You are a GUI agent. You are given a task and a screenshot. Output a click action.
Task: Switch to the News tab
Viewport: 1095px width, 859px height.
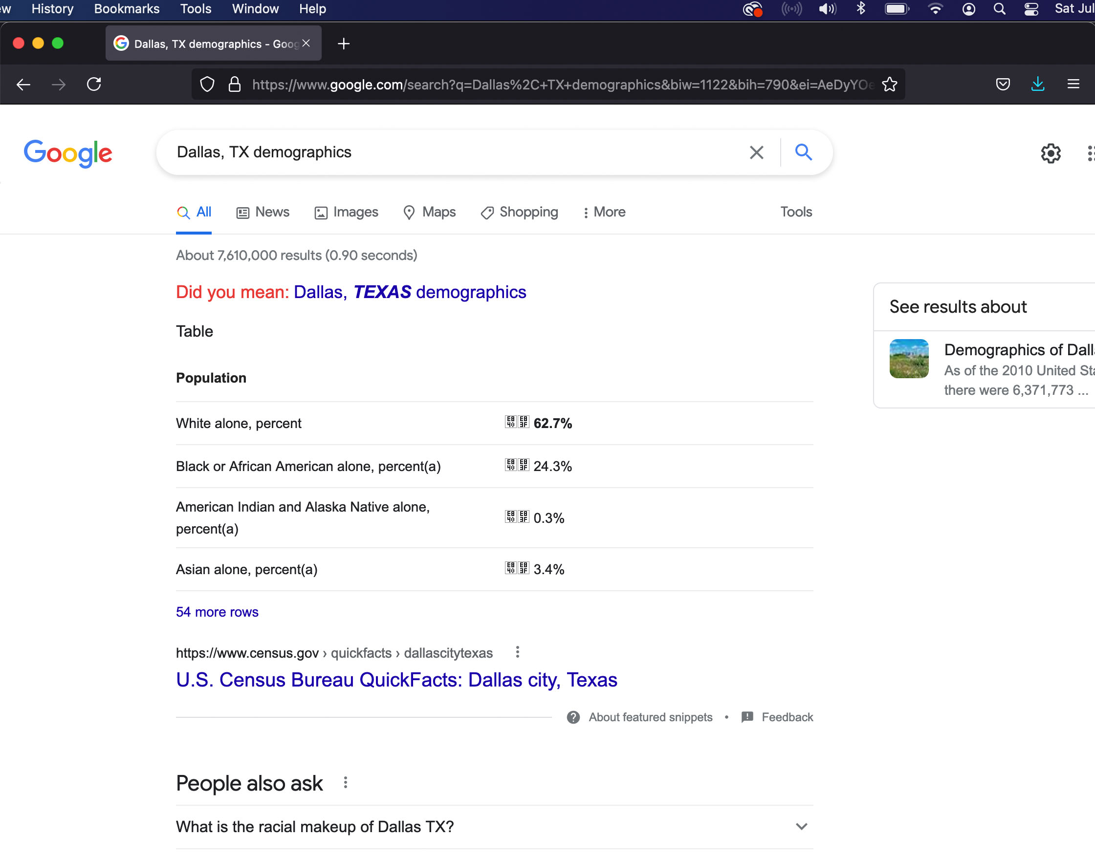tap(263, 212)
